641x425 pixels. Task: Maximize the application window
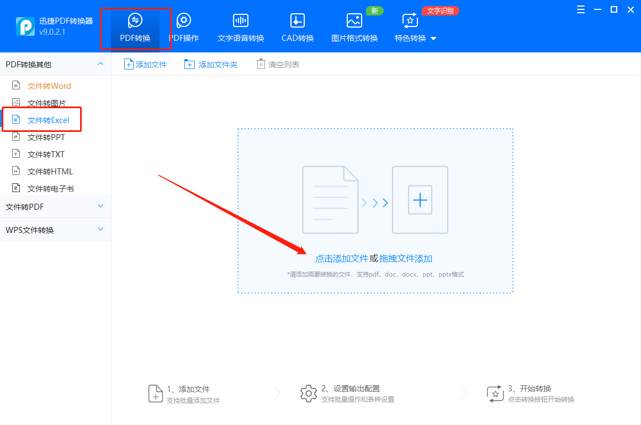pos(613,9)
